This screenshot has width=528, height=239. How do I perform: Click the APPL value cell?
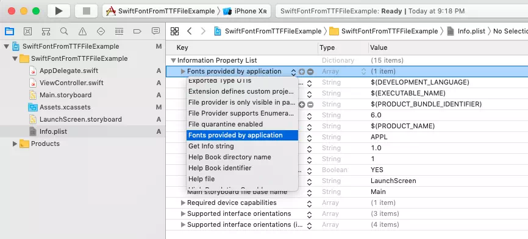(x=379, y=137)
